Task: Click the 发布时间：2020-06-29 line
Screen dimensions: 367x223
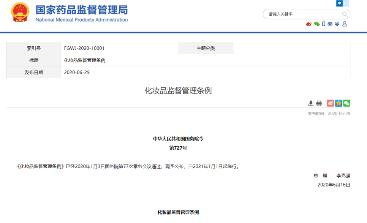Action: (329, 114)
